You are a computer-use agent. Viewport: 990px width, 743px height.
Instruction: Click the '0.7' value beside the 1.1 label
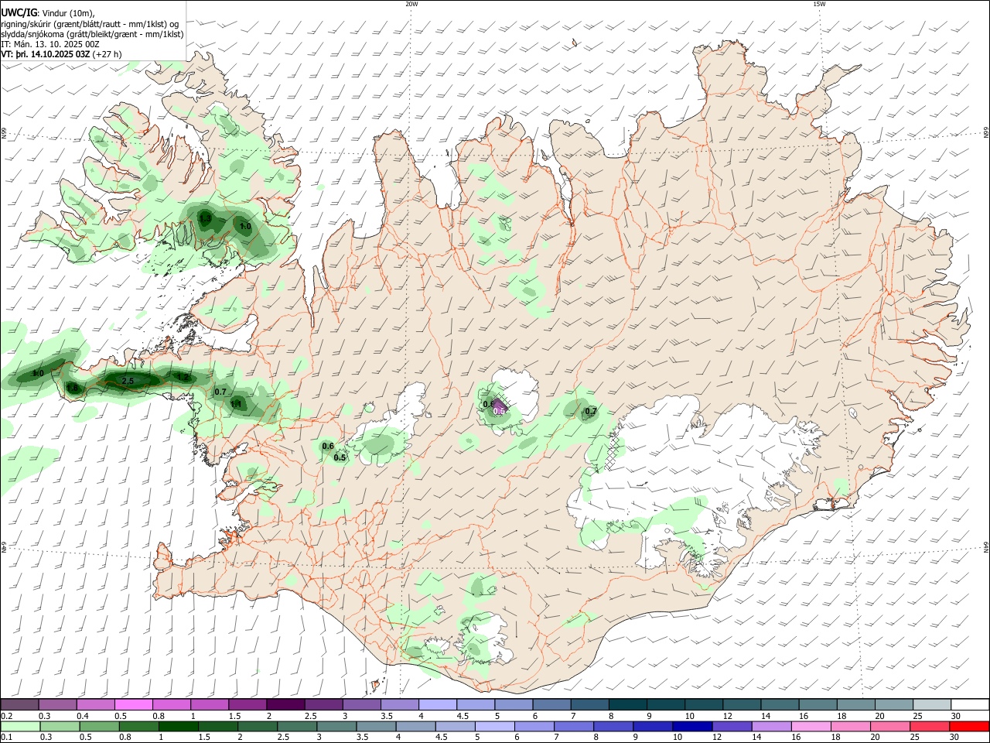point(220,392)
